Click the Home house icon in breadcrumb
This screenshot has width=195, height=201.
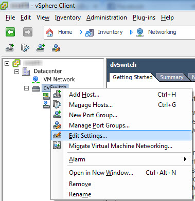coord(50,32)
